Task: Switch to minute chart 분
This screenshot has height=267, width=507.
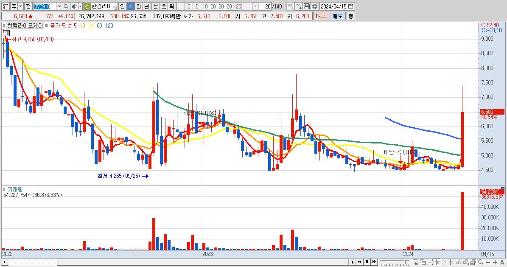Action: click(156, 6)
